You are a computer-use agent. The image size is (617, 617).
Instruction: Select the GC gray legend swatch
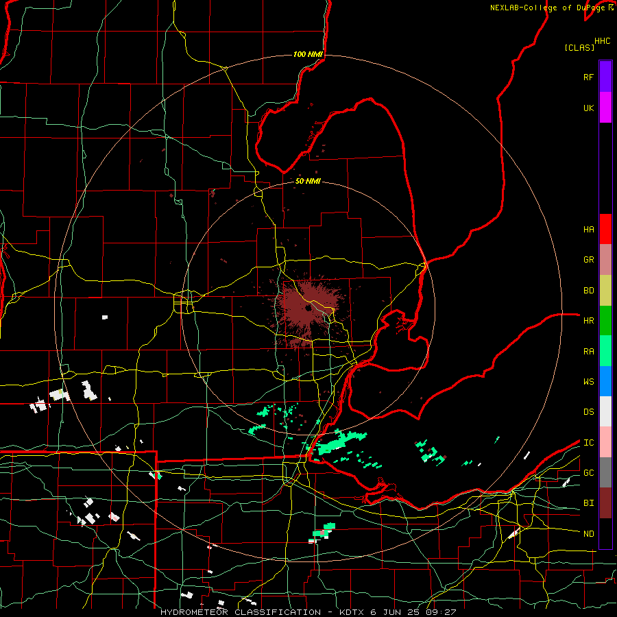click(x=605, y=472)
